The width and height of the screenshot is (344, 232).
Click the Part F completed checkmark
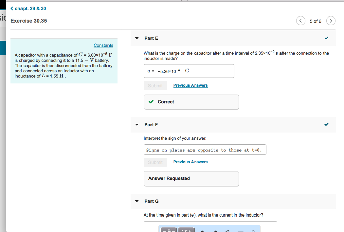point(326,125)
